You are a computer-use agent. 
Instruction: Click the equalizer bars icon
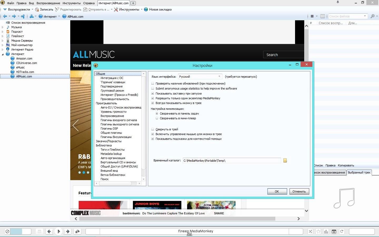pyautogui.click(x=326, y=231)
